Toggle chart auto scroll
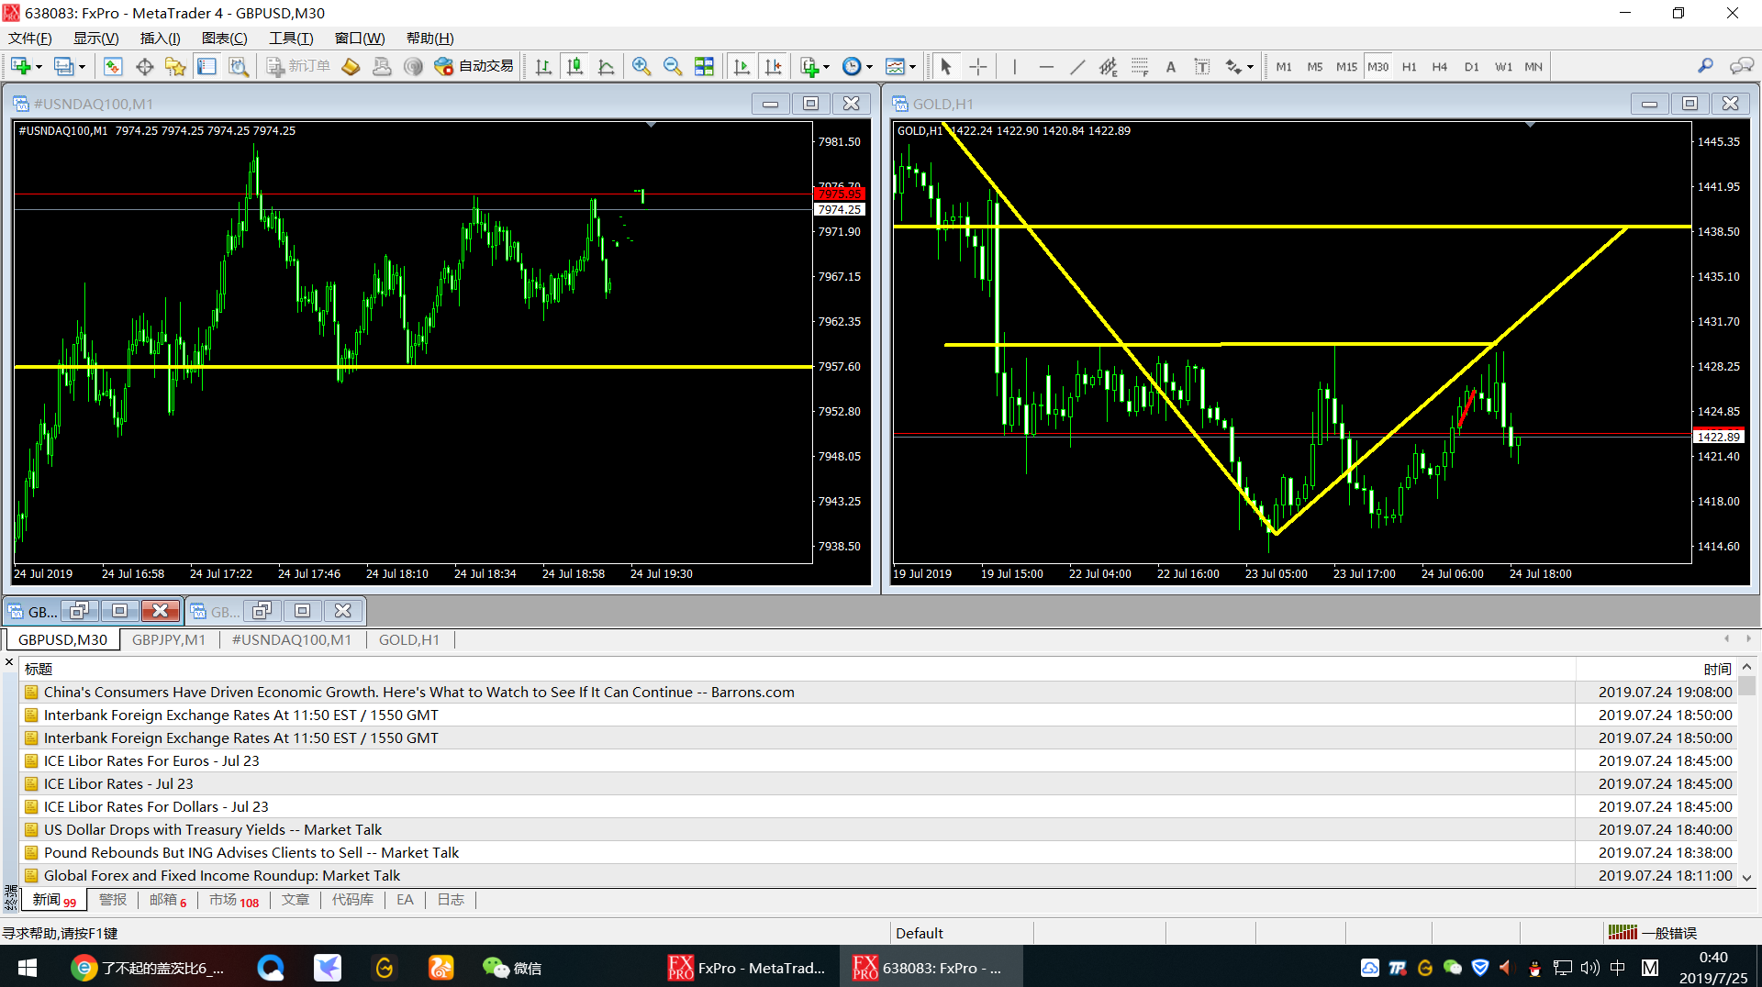The image size is (1762, 987). 742,66
